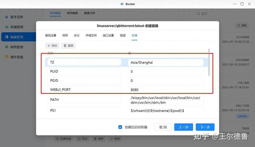Screen dimensions: 255x147
Task: Click the 导出 export button
Action: pos(83,139)
